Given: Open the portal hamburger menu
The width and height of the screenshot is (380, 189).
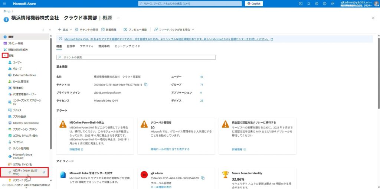Looking at the screenshot, I should (x=5, y=4).
